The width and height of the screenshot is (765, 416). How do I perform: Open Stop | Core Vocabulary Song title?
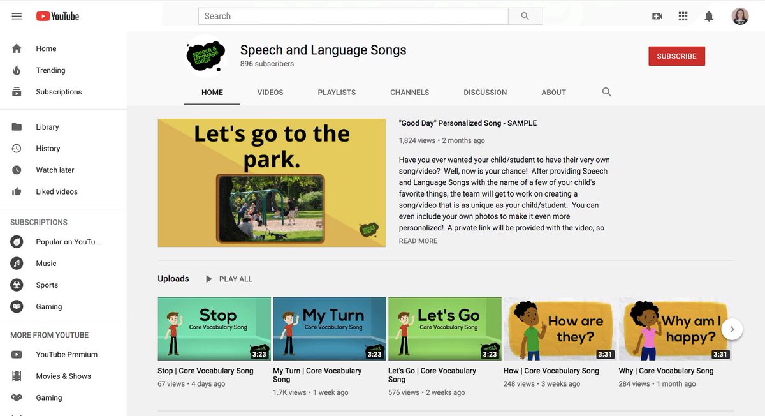click(x=205, y=371)
